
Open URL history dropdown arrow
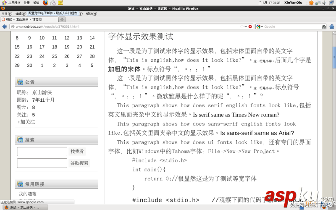click(x=246, y=26)
